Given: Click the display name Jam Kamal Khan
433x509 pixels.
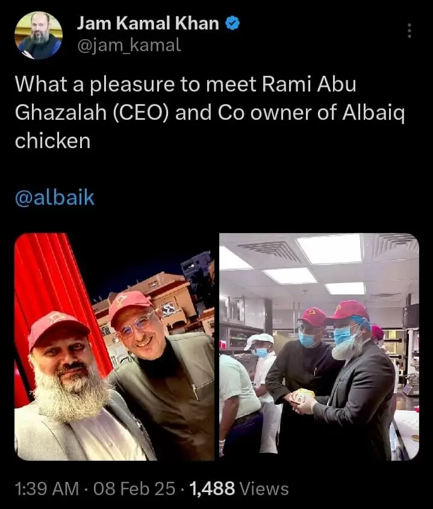Looking at the screenshot, I should [148, 23].
